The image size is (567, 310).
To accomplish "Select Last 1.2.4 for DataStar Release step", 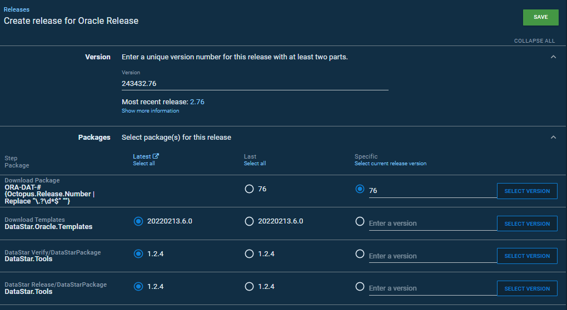I will [x=249, y=287].
